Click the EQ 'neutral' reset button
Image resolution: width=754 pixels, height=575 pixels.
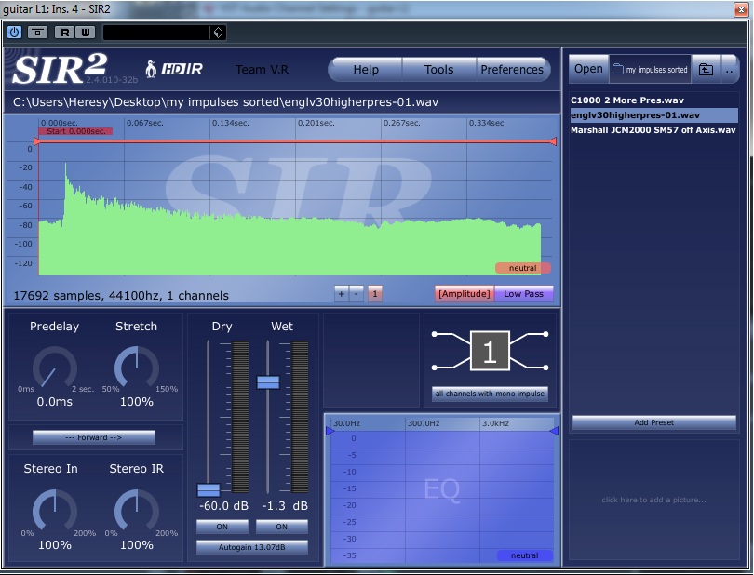pos(524,555)
